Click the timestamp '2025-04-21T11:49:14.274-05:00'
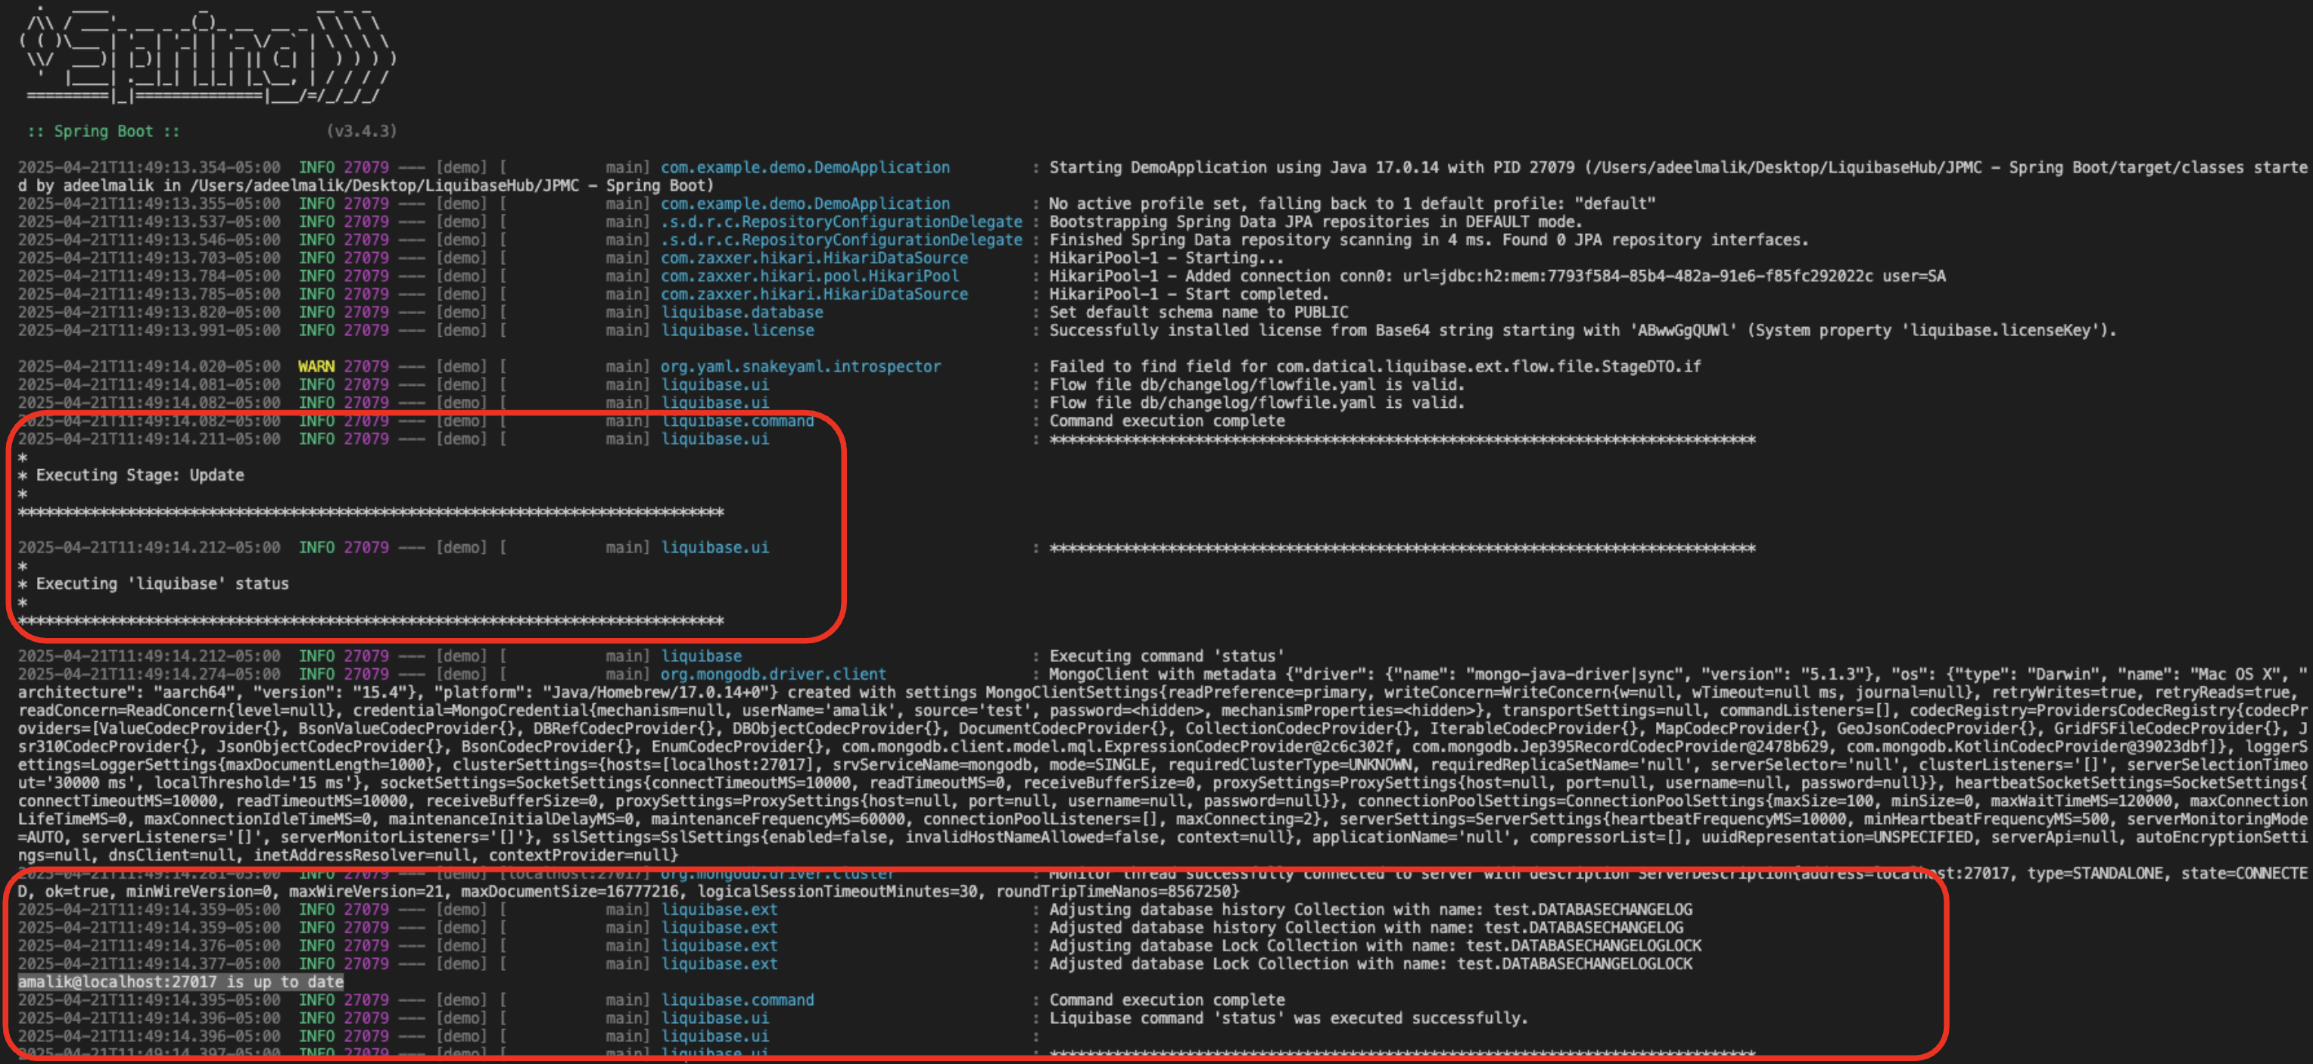 (x=149, y=674)
